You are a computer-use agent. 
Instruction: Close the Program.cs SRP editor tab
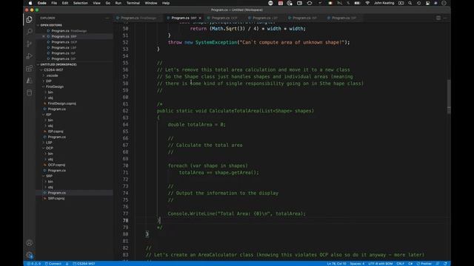[x=200, y=18]
